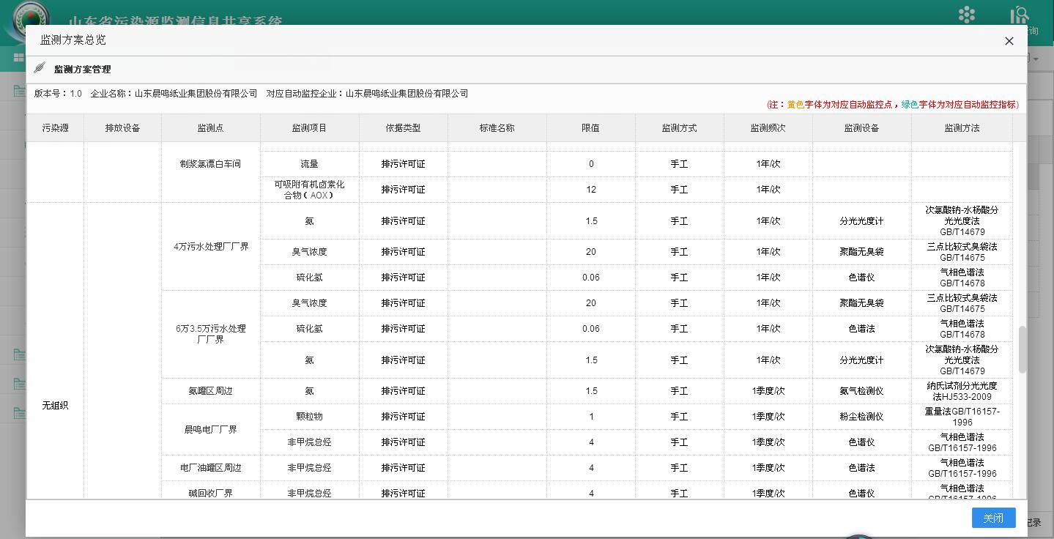
Task: Click the vertical scrollbar thumb in table
Action: click(x=1022, y=349)
